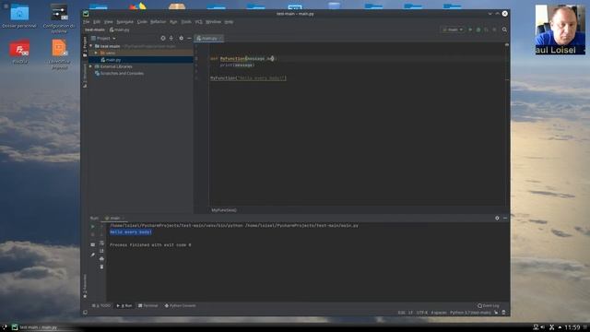Viewport: 590px width, 332px height.
Task: Click pin tab icon in Run panel
Action: (x=93, y=255)
